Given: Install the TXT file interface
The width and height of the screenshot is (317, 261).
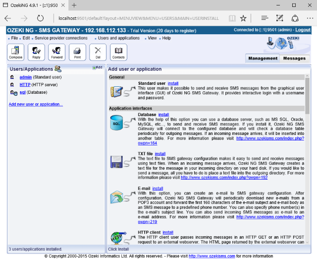Looking at the screenshot, I should click(x=160, y=154).
